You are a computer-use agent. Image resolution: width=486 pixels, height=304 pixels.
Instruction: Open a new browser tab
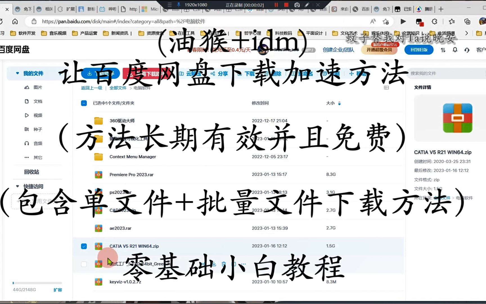point(441,9)
